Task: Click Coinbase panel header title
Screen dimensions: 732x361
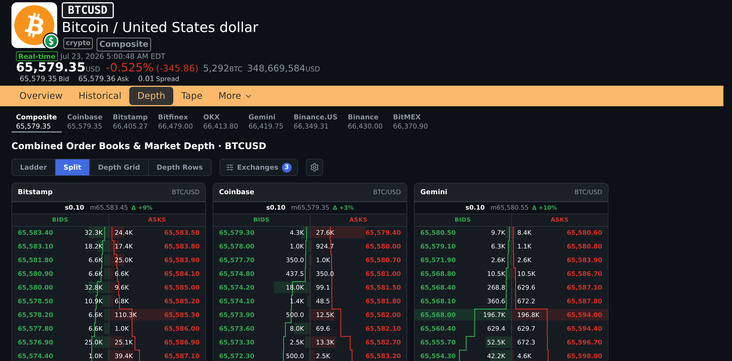Action: tap(236, 192)
